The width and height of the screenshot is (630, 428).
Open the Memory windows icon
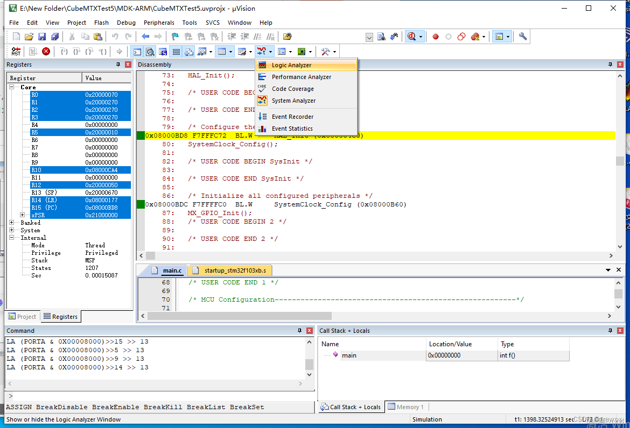[222, 51]
